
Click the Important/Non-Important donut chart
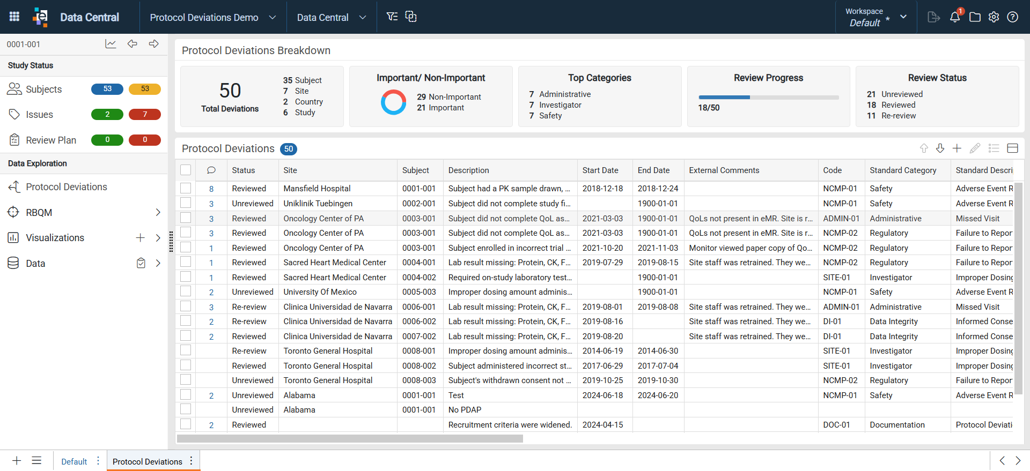pyautogui.click(x=394, y=102)
